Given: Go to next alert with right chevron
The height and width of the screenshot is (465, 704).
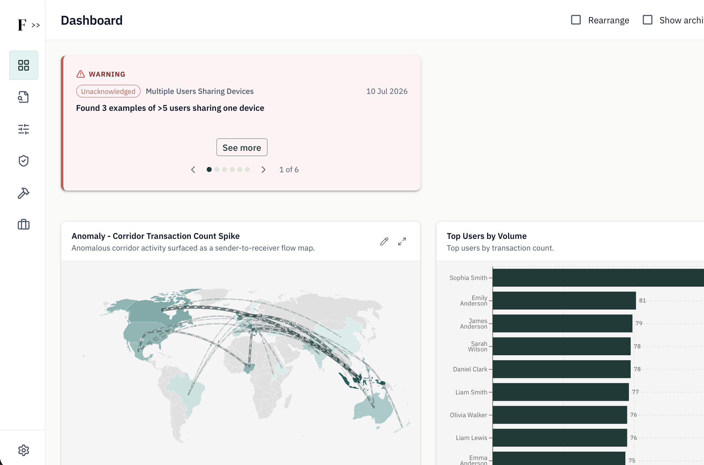Looking at the screenshot, I should [x=263, y=170].
